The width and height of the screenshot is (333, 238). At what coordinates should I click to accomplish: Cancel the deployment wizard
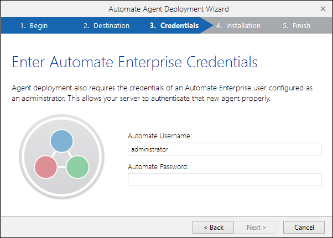[x=304, y=227]
